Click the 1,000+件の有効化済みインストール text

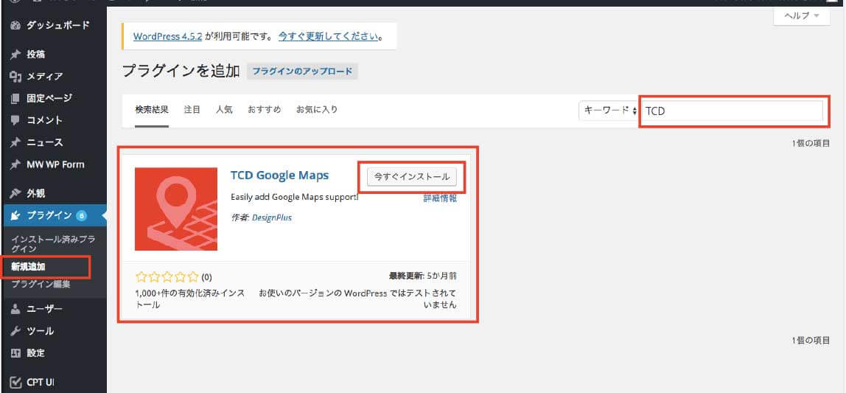tap(190, 299)
